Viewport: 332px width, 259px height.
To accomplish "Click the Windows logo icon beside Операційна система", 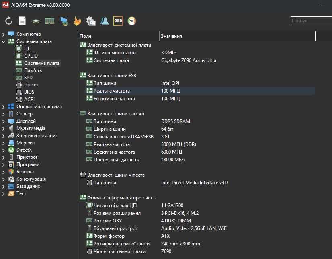I will (x=11, y=107).
